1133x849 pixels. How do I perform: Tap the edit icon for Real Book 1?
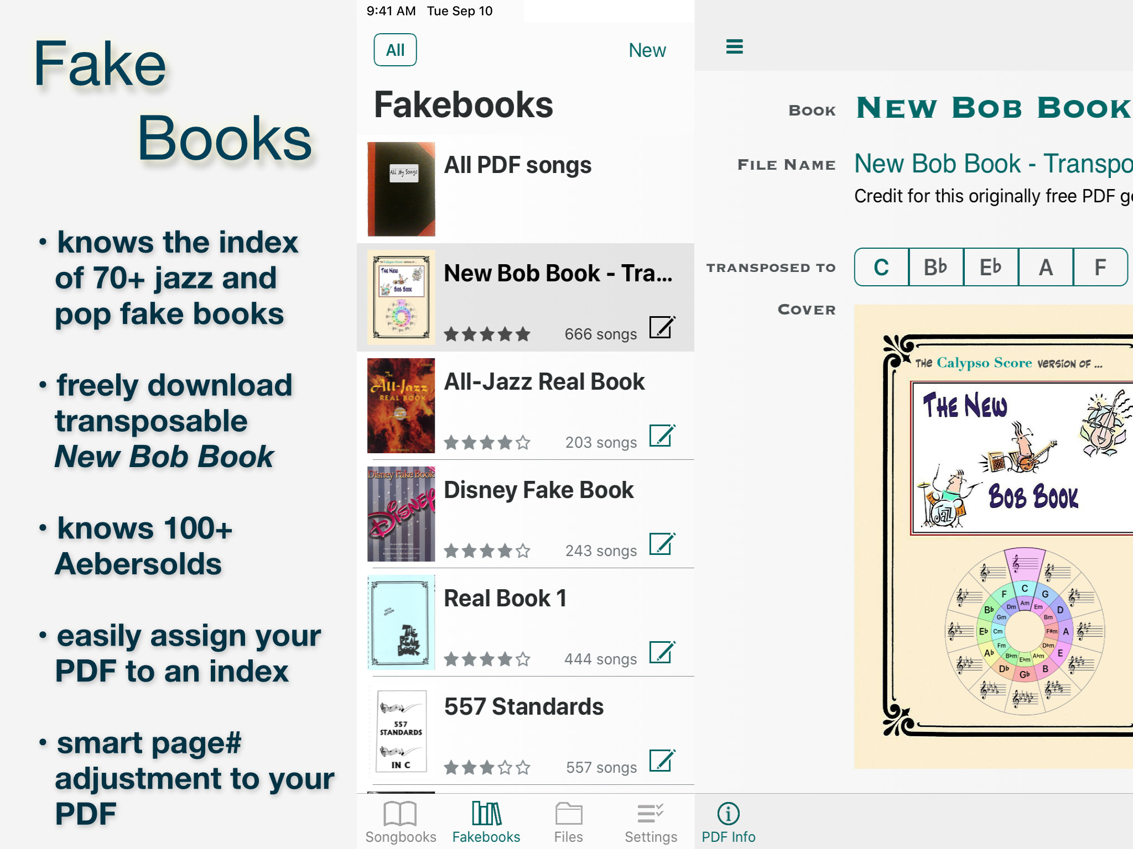coord(662,652)
